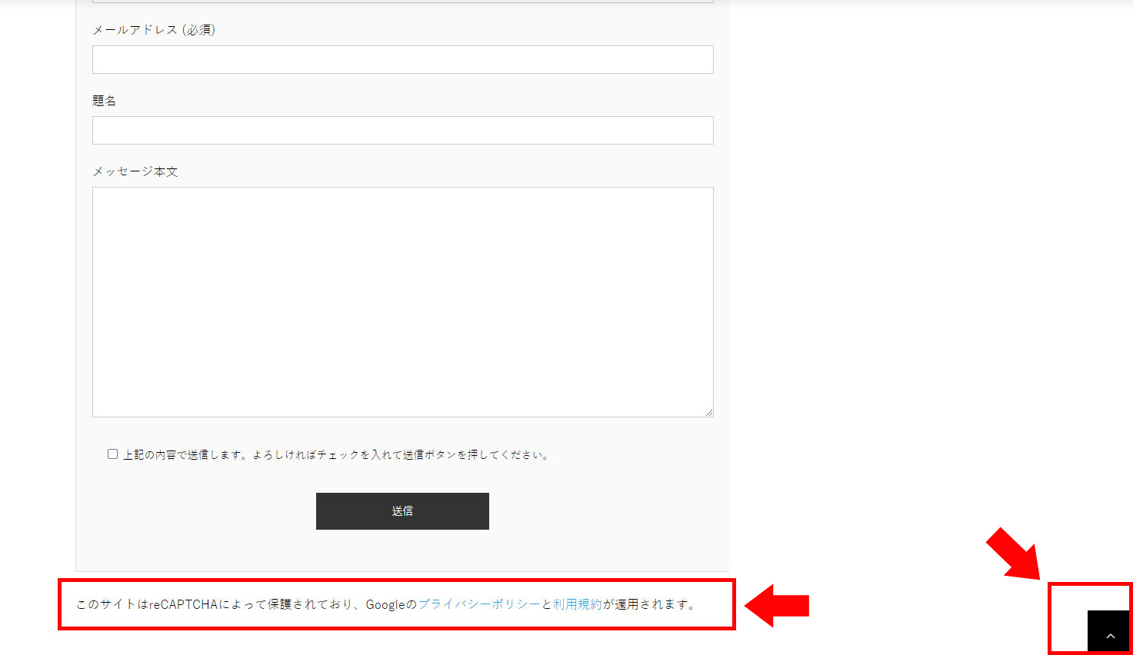Focus the メールアドレス input field
The height and width of the screenshot is (655, 1133).
[x=402, y=60]
